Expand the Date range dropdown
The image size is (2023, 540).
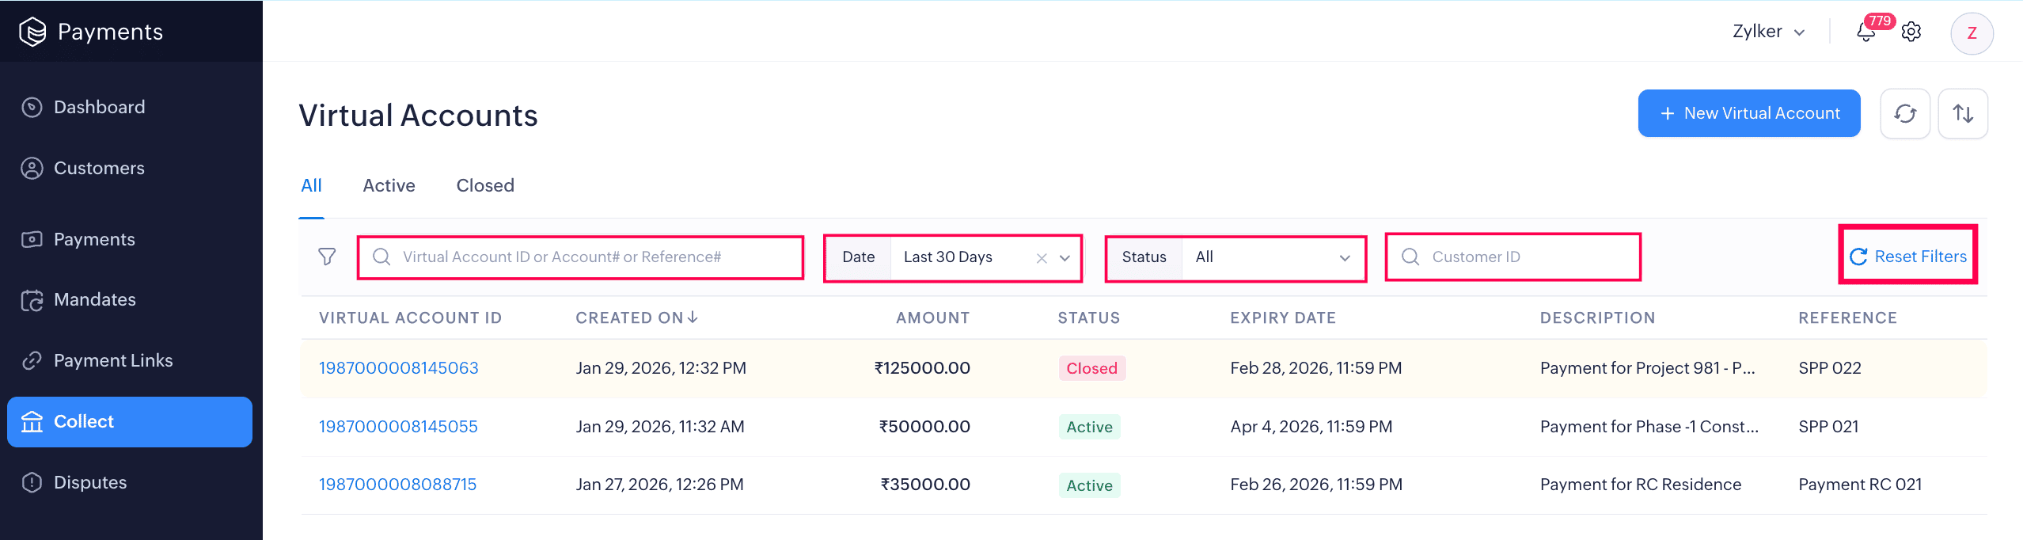(x=1065, y=258)
